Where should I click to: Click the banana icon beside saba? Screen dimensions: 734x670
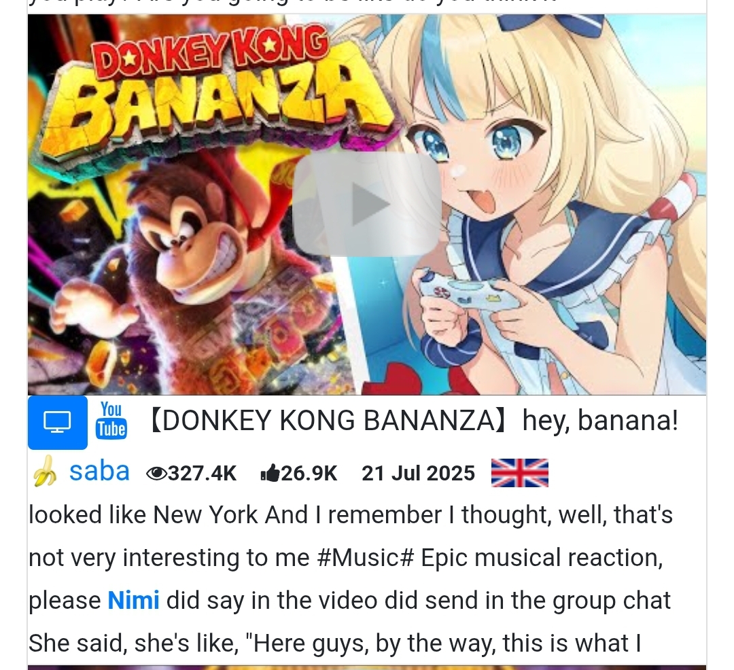45,472
